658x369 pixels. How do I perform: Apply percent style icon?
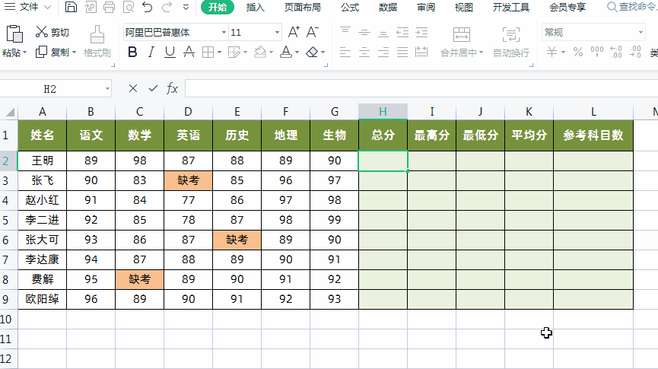578,52
